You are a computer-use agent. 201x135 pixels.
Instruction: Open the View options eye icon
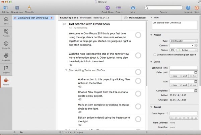pos(133,8)
